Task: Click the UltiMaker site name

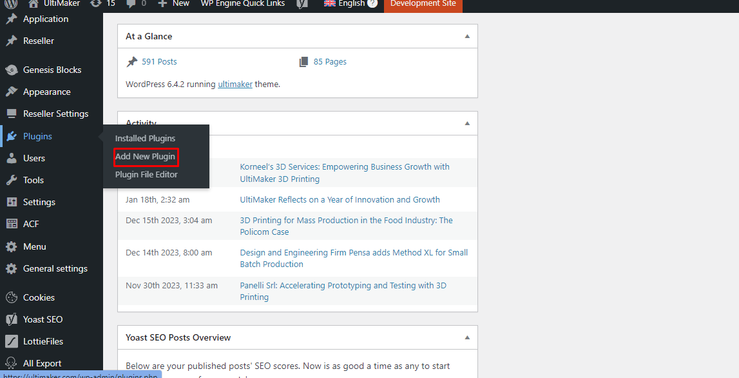Action: tap(61, 4)
